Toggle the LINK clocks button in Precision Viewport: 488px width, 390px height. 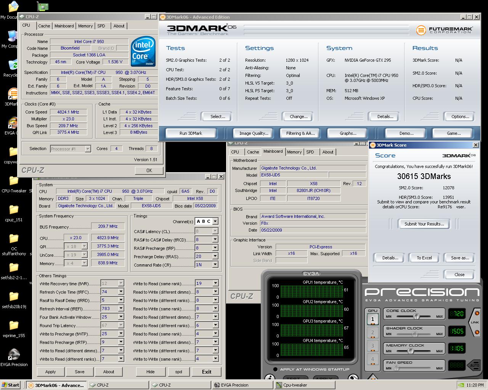click(475, 322)
